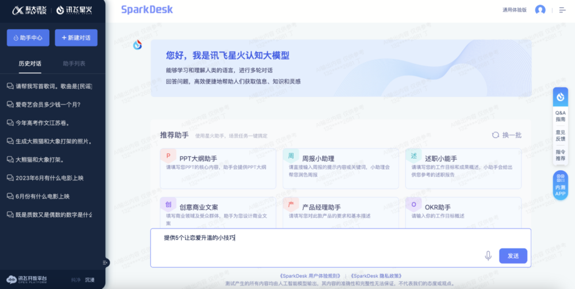Open the 周报小助理 assistant card

coord(340,169)
